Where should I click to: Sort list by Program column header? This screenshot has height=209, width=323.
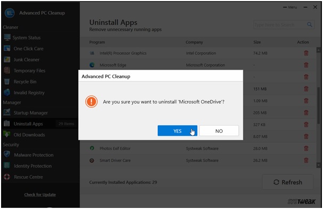point(97,42)
